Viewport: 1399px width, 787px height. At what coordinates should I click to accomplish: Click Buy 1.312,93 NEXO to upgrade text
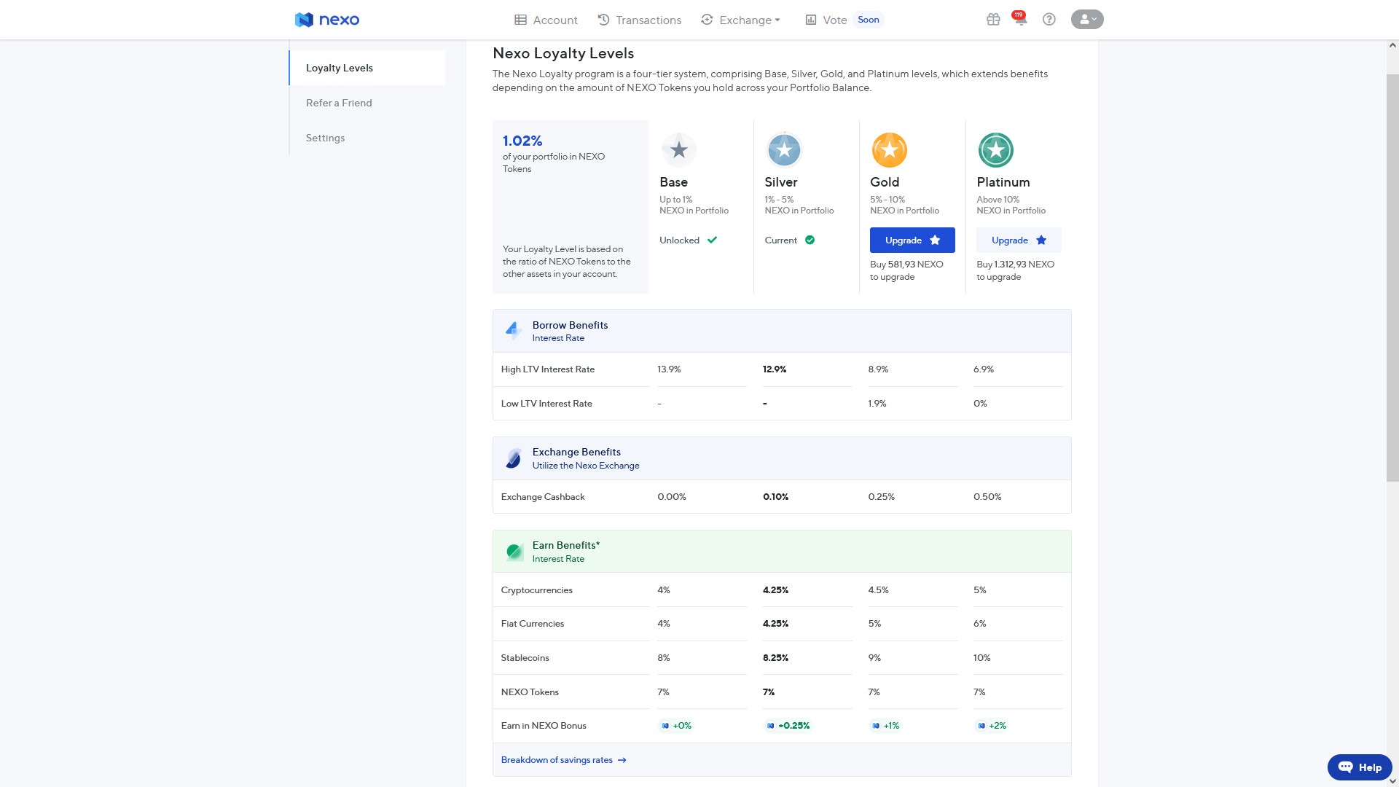[x=1016, y=270]
